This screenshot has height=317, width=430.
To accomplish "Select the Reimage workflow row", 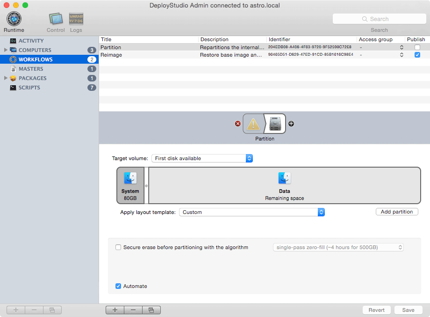I will (264, 55).
